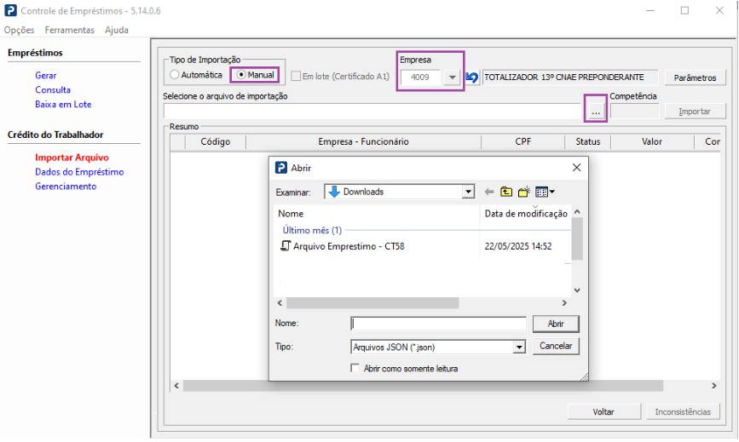Open the Gerenciamento link
Screen dimensions: 739x442
click(66, 187)
